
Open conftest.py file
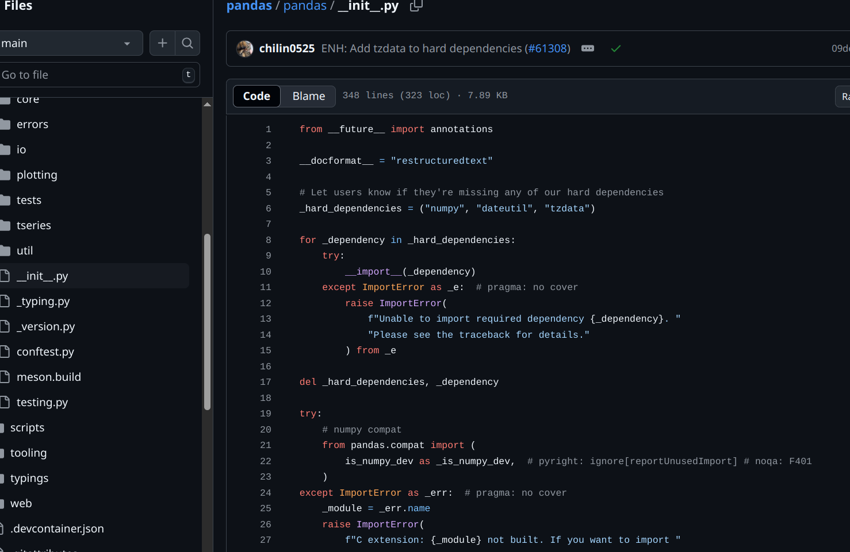pyautogui.click(x=45, y=352)
